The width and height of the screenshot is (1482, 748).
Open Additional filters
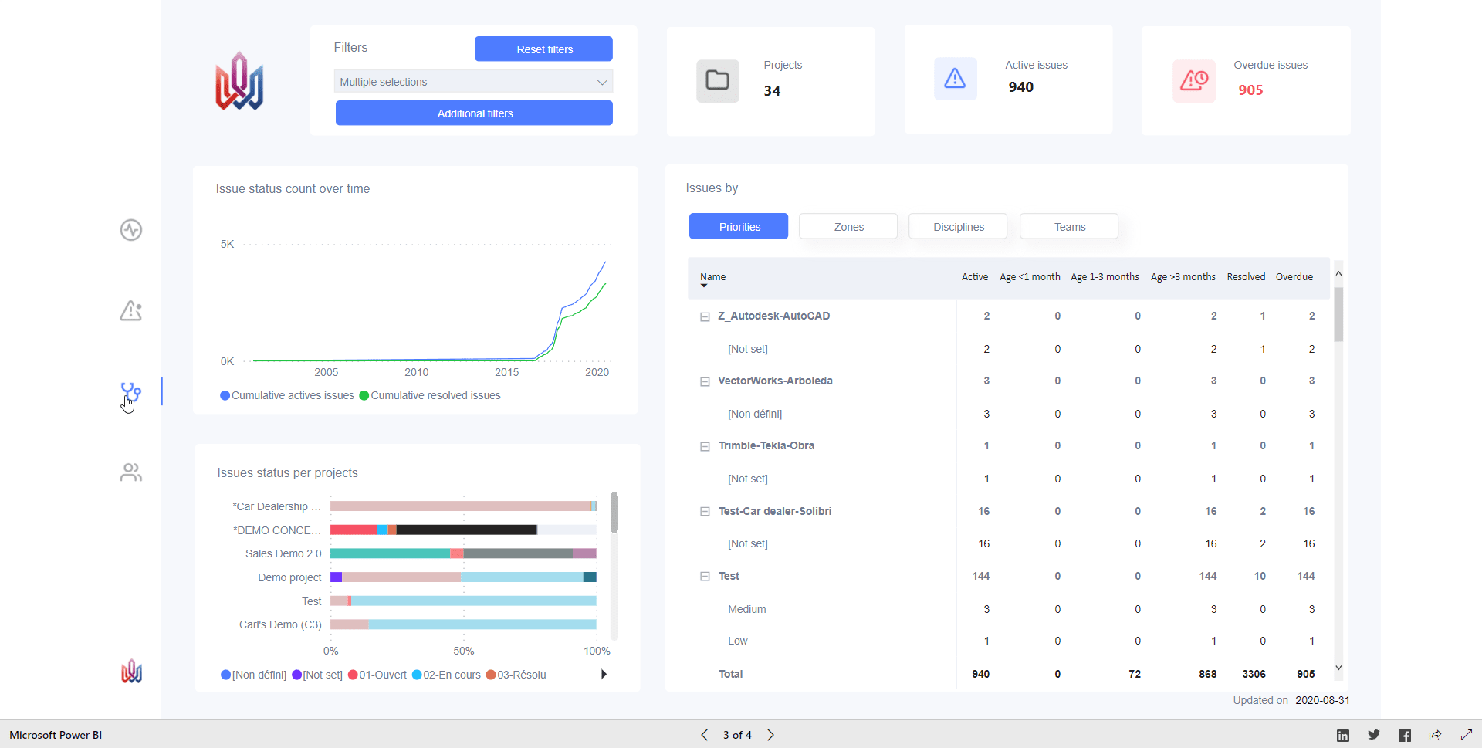click(474, 113)
